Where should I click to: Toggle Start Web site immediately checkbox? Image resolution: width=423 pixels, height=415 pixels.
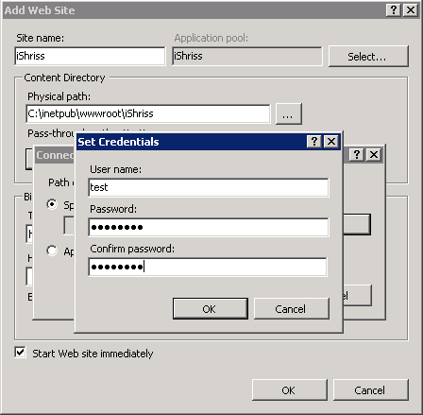click(20, 353)
